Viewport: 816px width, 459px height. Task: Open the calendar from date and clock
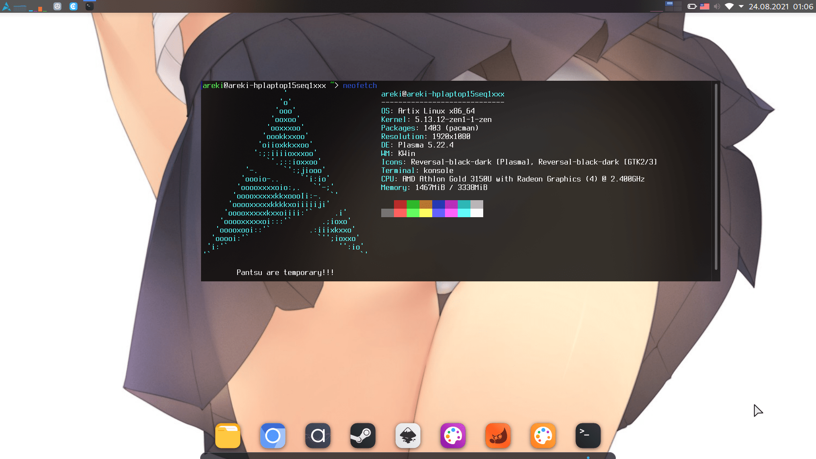(x=781, y=6)
